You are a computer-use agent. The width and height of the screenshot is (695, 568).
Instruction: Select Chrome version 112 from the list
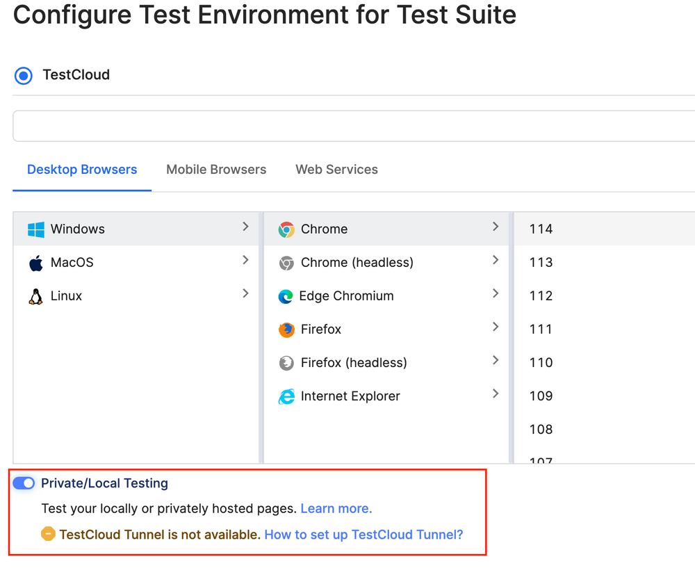[x=541, y=295]
